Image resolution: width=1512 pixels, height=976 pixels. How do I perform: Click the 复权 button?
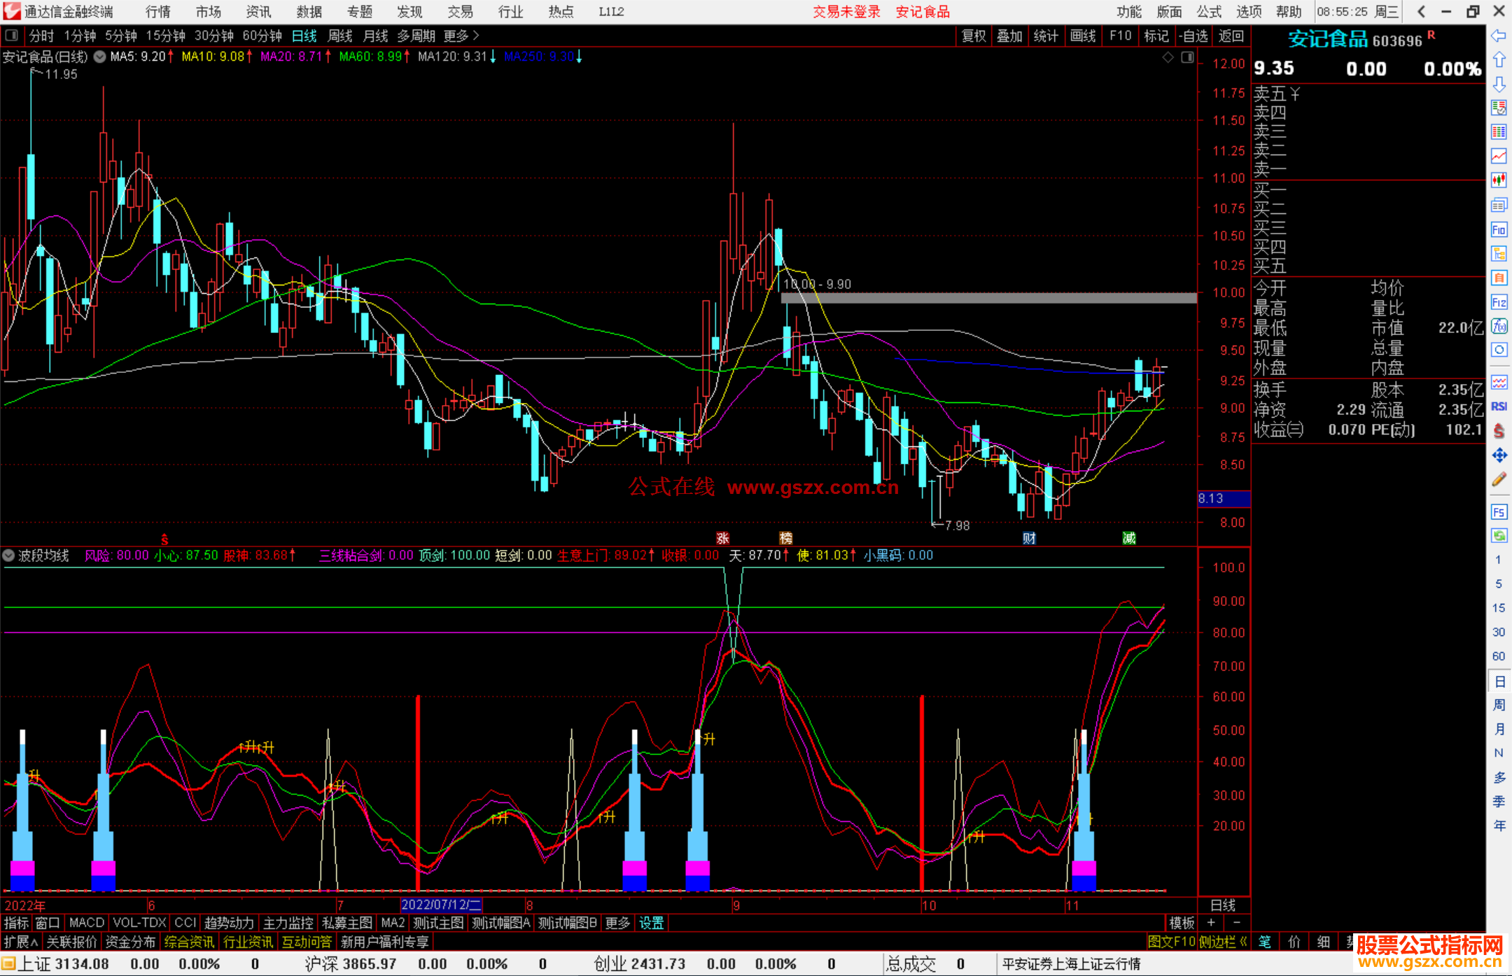[973, 36]
